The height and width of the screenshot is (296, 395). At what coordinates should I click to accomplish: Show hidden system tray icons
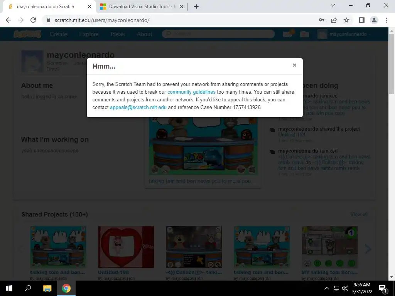[326, 288]
